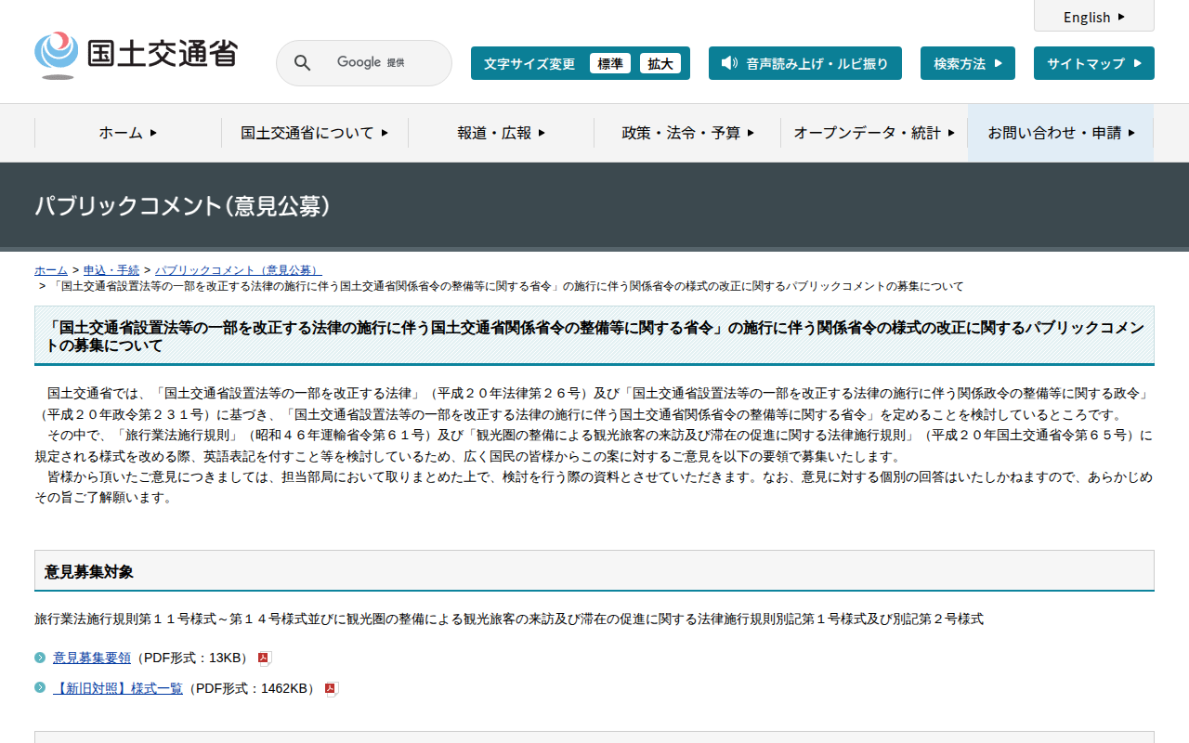The width and height of the screenshot is (1189, 743).
Task: Open 音声読み上げ・ルビ振り tool
Action: (805, 63)
